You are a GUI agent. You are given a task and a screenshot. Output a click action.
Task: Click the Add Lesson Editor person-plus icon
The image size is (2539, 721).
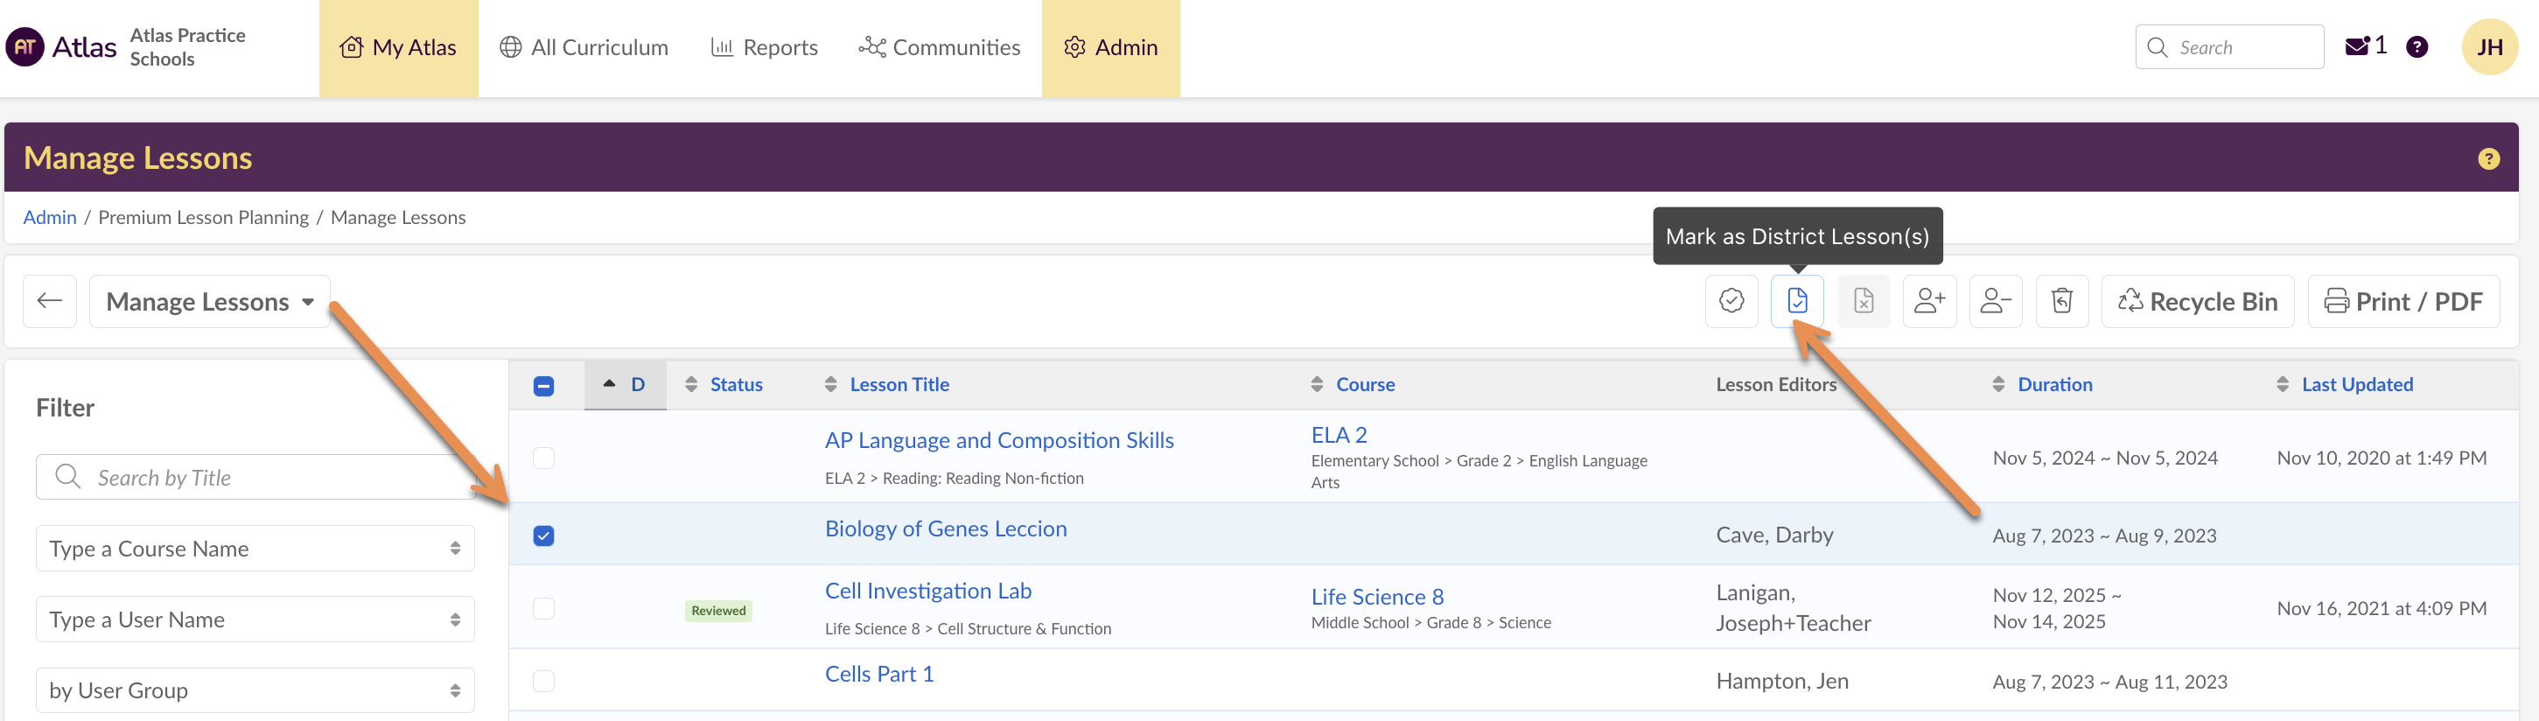(x=1929, y=301)
